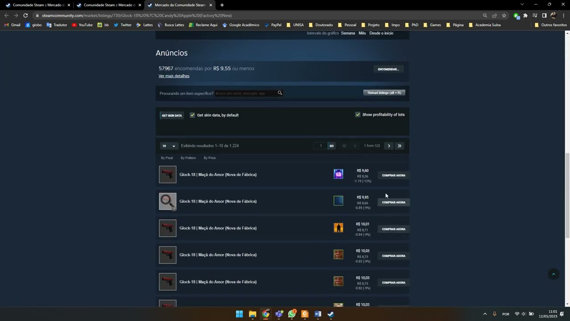Open the UNISA bookmarks folder
This screenshot has width=570, height=321.
(295, 25)
